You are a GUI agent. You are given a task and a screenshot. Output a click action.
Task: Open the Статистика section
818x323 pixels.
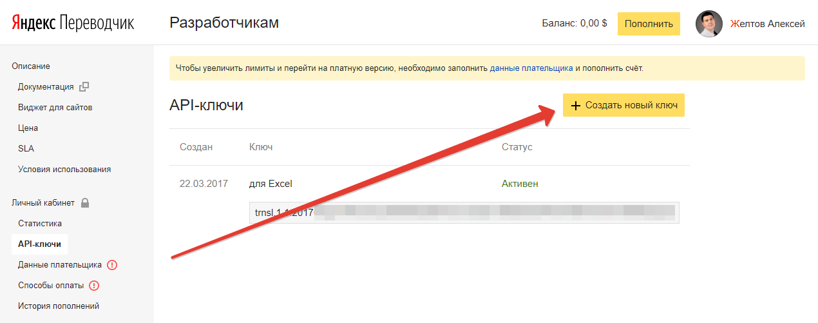40,224
